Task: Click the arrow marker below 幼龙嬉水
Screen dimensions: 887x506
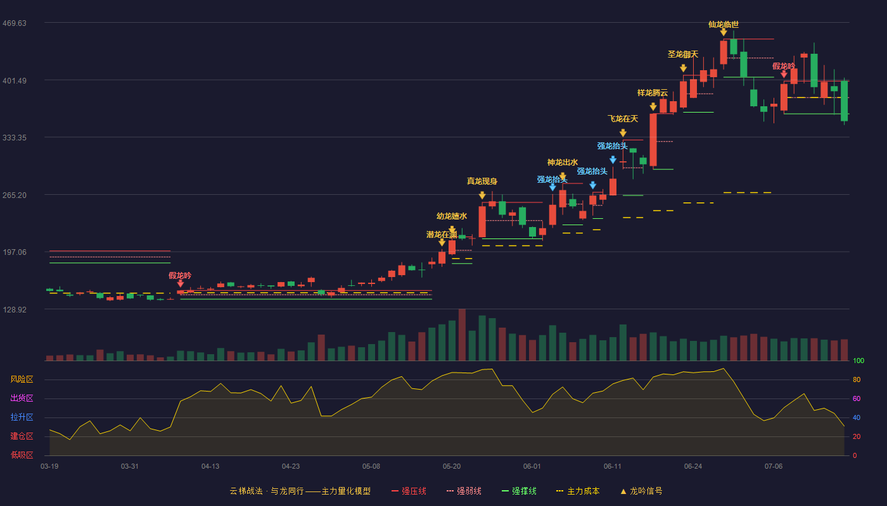Action: pyautogui.click(x=452, y=230)
